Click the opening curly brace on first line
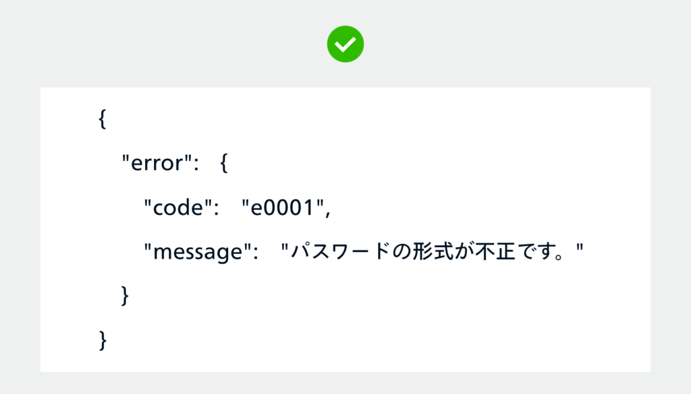Image resolution: width=691 pixels, height=394 pixels. 103,119
